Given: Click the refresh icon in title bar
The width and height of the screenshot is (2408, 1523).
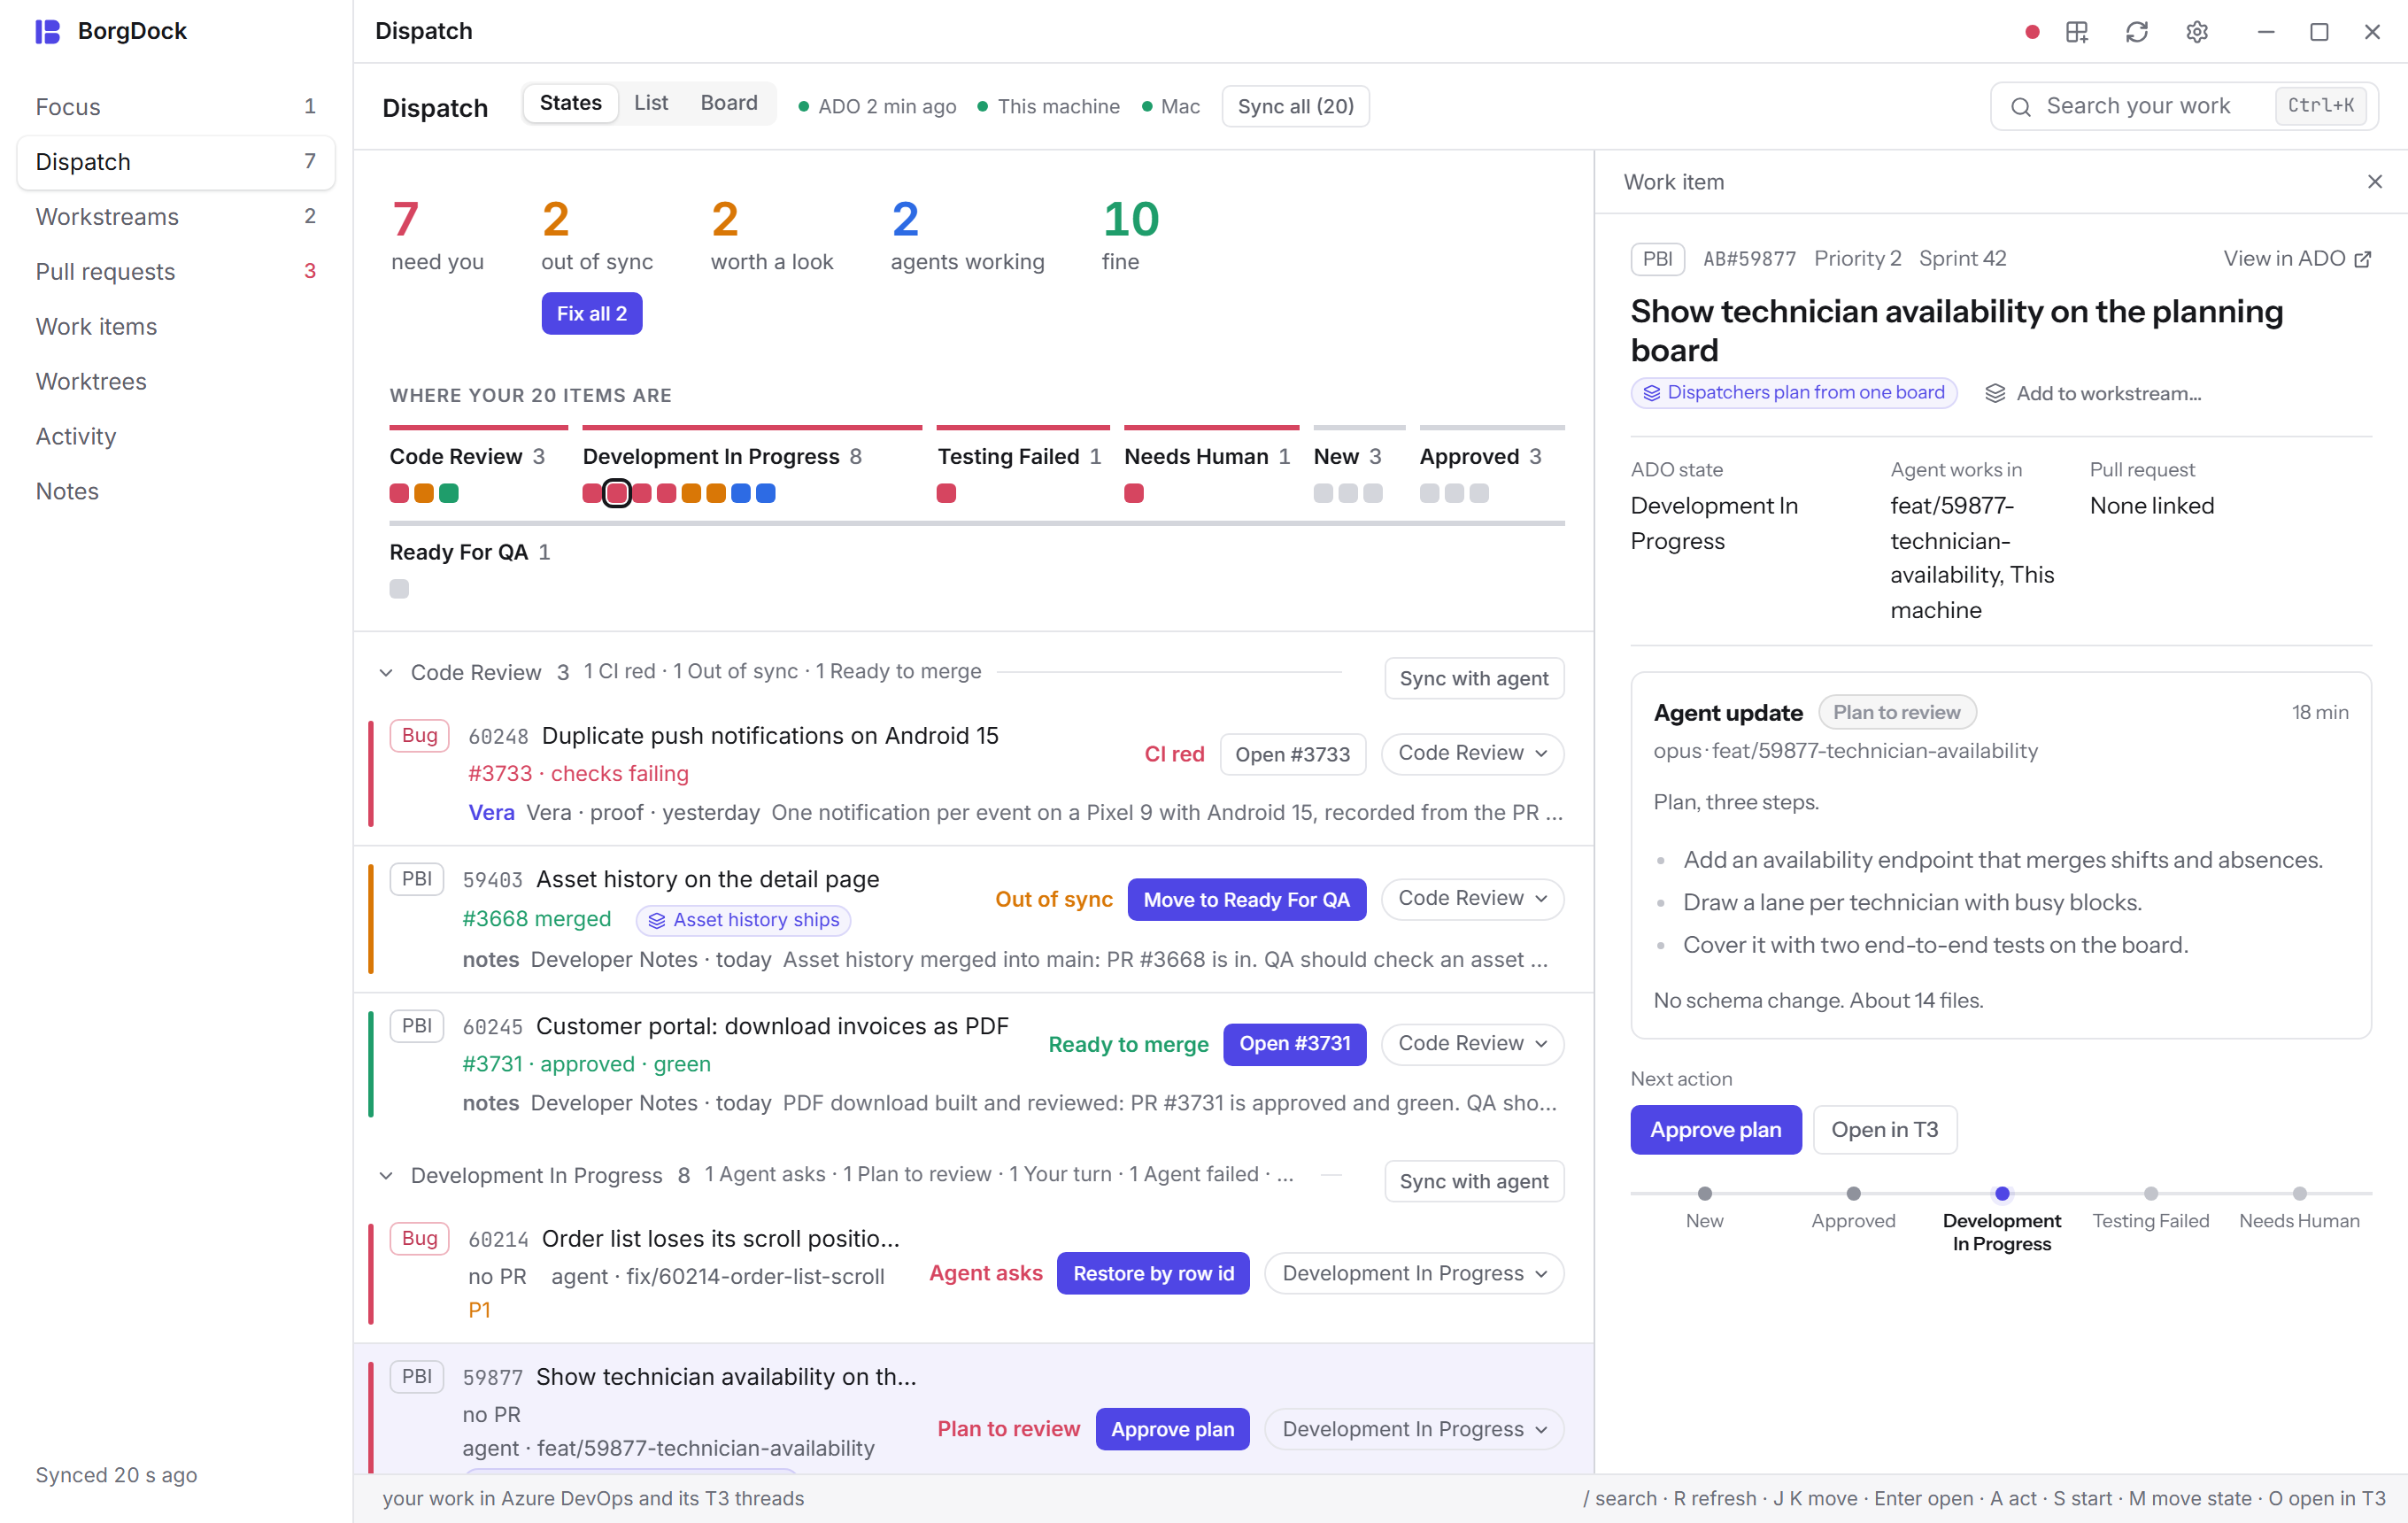Looking at the screenshot, I should pyautogui.click(x=2137, y=32).
